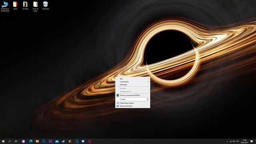The image size is (256, 144).
Task: Open File Explorer from taskbar
Action: (37, 141)
